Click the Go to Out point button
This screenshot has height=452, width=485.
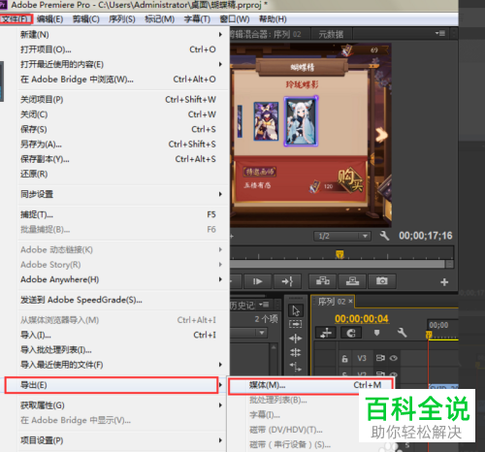coord(287,281)
